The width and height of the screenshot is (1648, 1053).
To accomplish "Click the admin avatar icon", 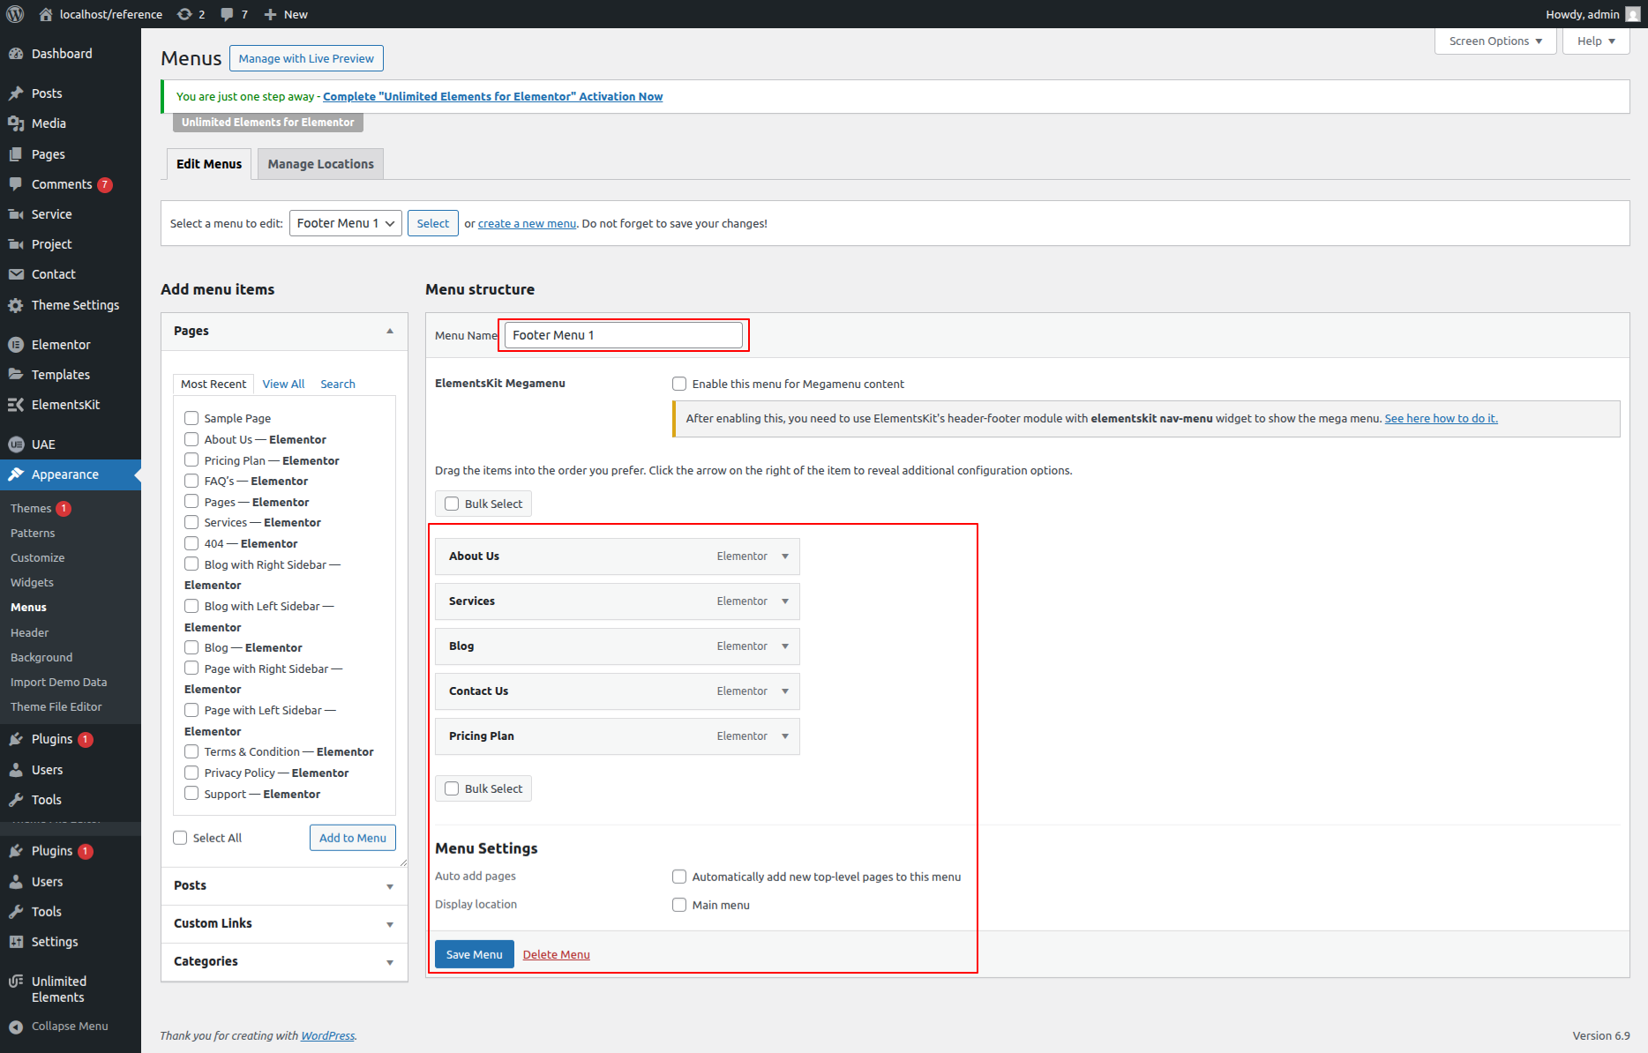I will 1633,14.
